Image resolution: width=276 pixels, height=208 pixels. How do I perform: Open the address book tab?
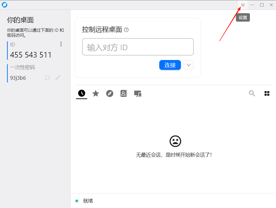[x=124, y=93]
